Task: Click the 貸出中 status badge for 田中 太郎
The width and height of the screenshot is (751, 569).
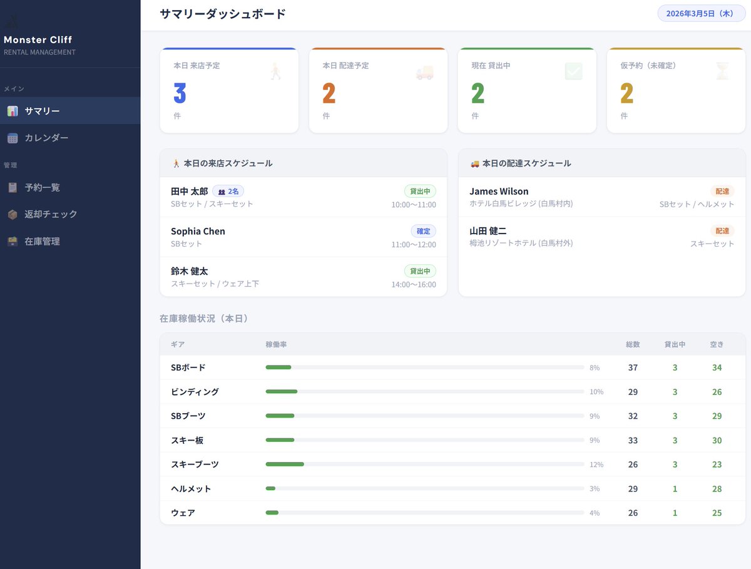Action: tap(420, 191)
